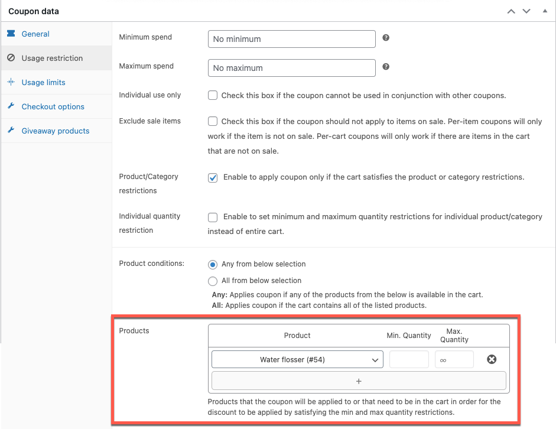Check the Exclude sale items box
556x429 pixels.
coord(212,121)
